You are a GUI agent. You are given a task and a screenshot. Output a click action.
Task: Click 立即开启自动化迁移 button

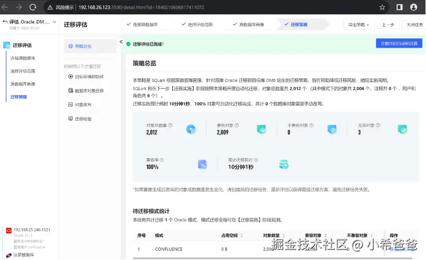[399, 44]
